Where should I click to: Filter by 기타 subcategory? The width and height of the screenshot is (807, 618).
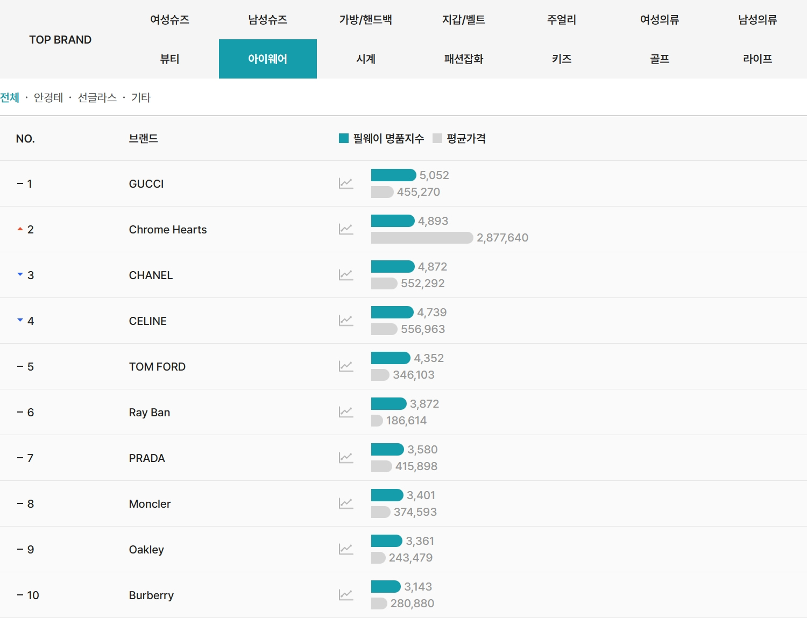141,97
